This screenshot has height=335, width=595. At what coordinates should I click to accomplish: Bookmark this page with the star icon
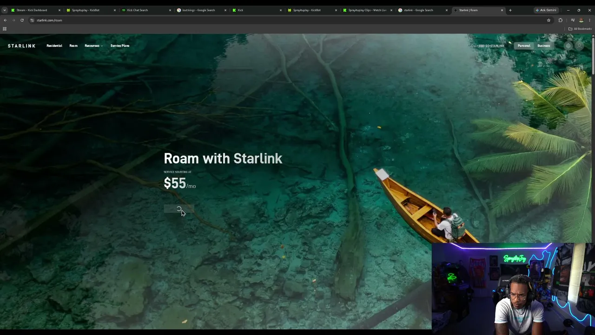(549, 20)
